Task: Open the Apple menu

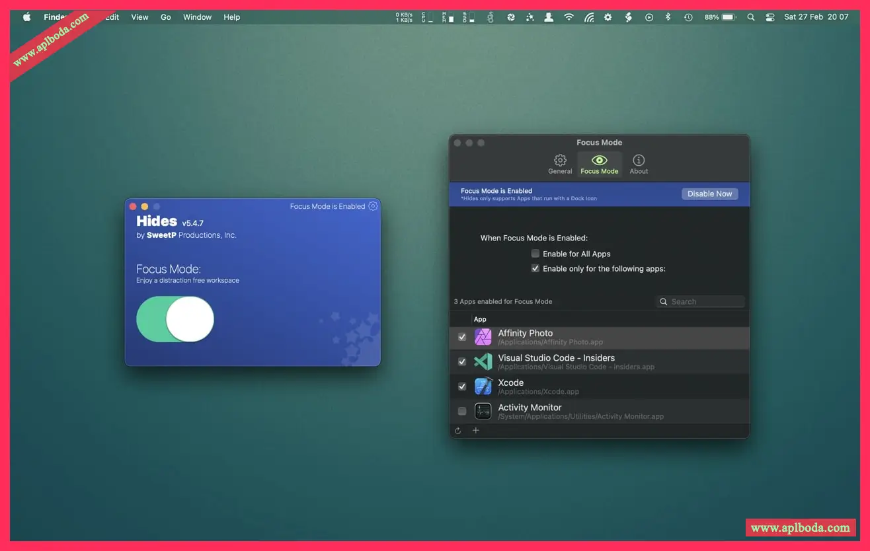Action: pos(27,17)
